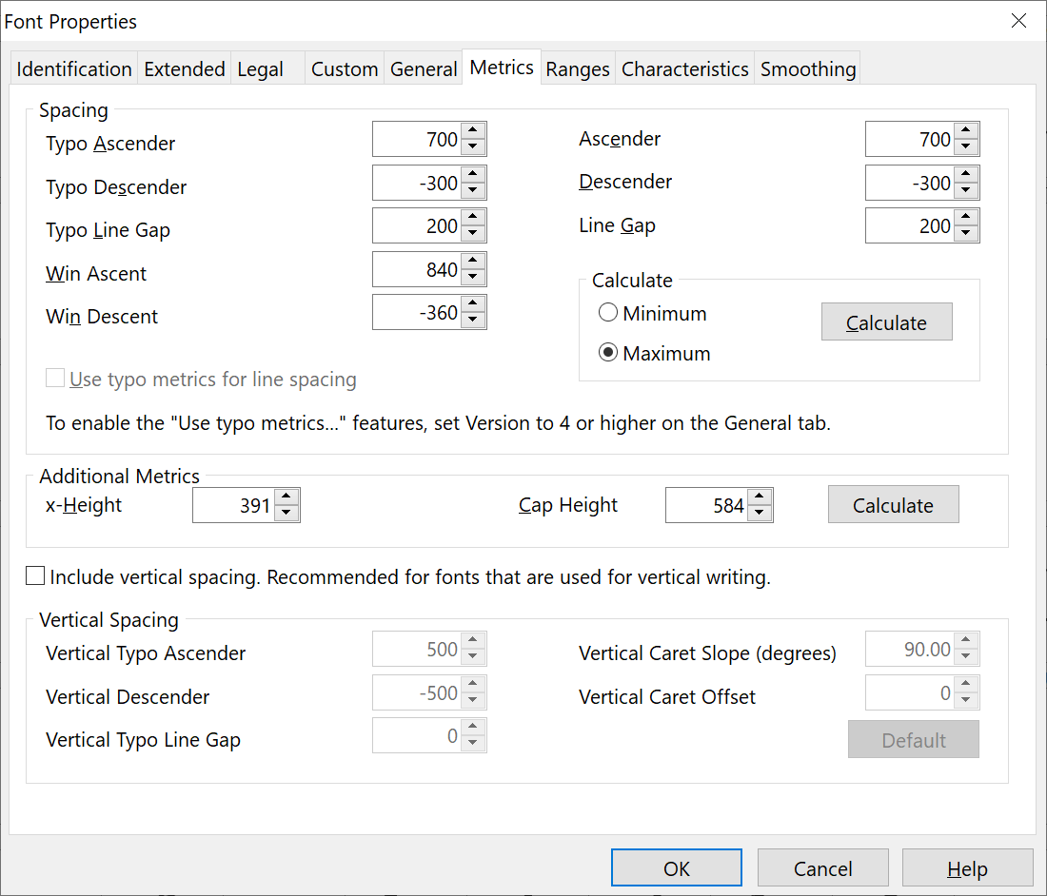1047x896 pixels.
Task: Raise x-Height using the up arrow
Action: tap(287, 497)
